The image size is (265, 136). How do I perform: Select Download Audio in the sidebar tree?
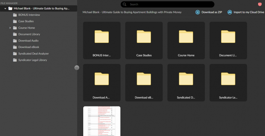pyautogui.click(x=29, y=40)
